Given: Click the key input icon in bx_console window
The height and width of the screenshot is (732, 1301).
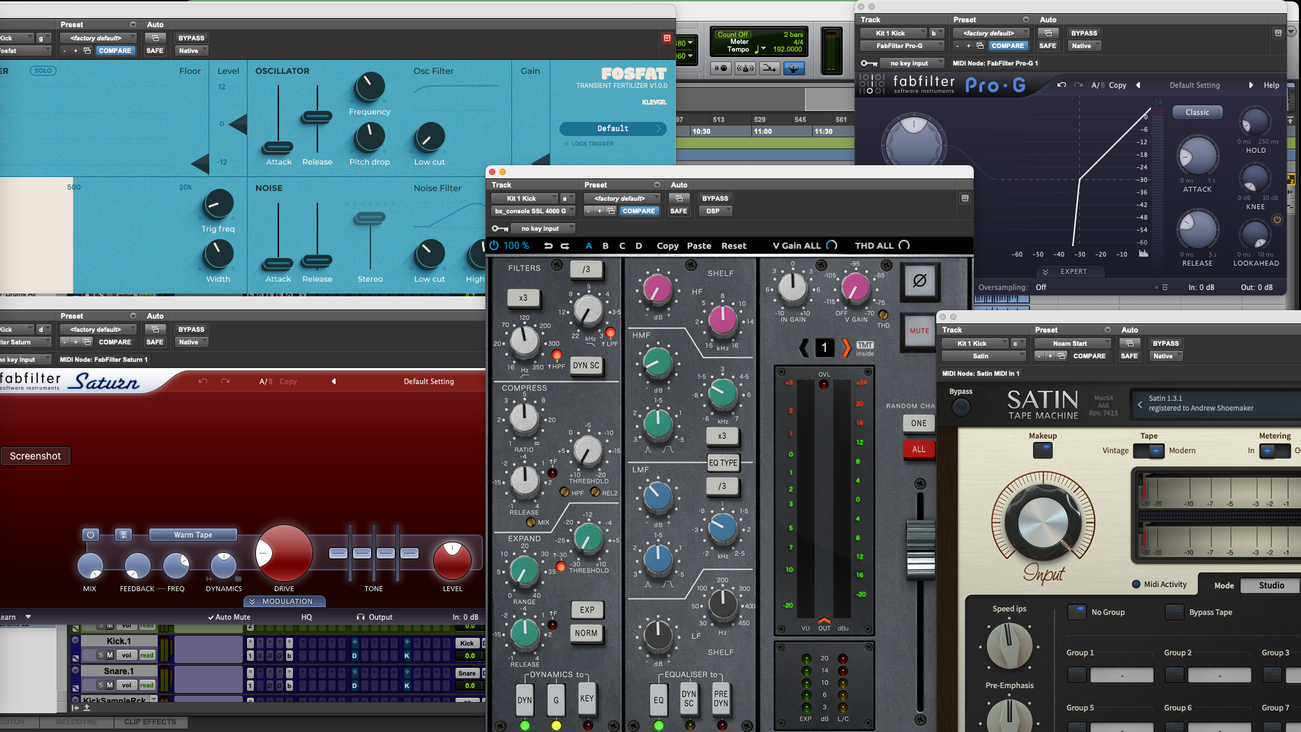Looking at the screenshot, I should click(499, 229).
